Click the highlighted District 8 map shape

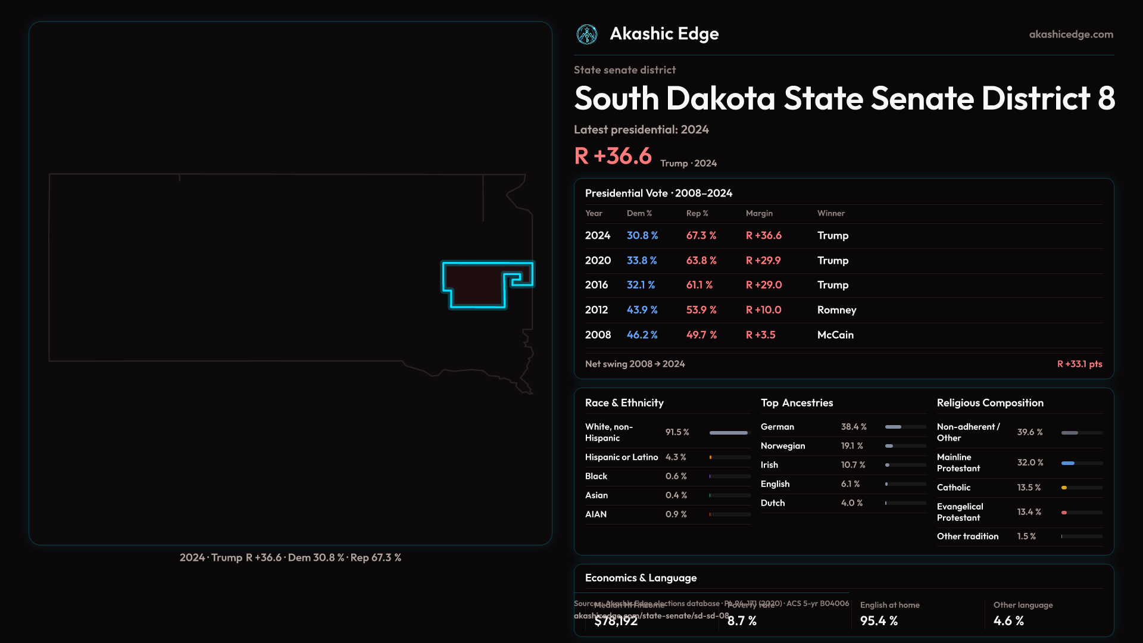click(x=474, y=285)
